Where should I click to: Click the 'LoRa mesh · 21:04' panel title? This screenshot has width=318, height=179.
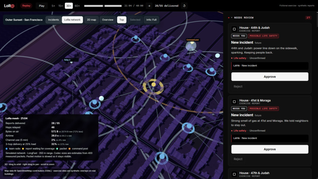pos(17,118)
